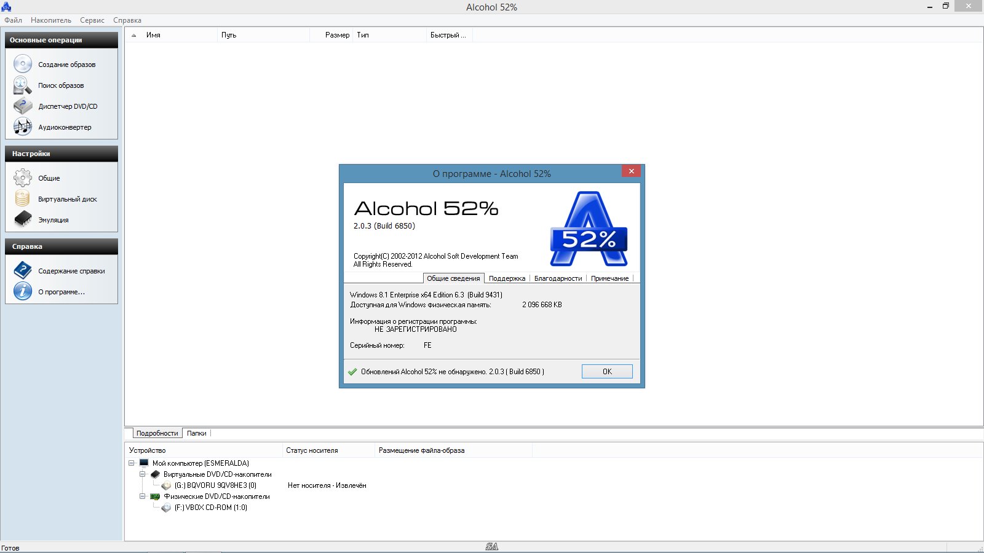Switch to the Папки tab

(x=197, y=433)
